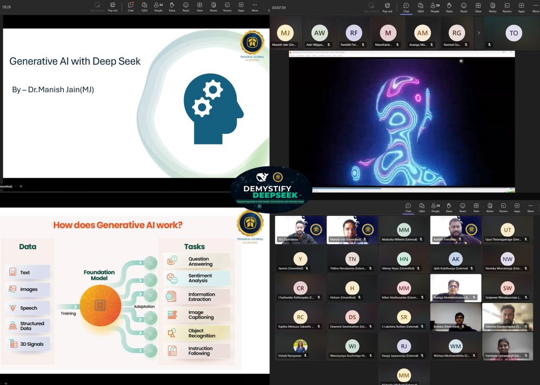Open the Q&A panel
Screen dimensions: 540x385
[420, 9]
